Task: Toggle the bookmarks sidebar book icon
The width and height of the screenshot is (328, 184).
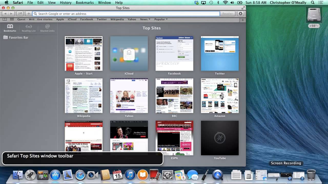Action: pos(5,19)
